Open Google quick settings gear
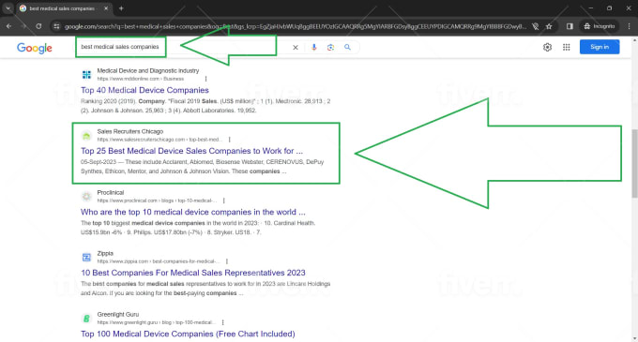The height and width of the screenshot is (342, 638). 547,47
